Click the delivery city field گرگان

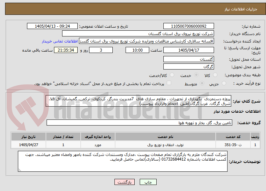(188, 66)
